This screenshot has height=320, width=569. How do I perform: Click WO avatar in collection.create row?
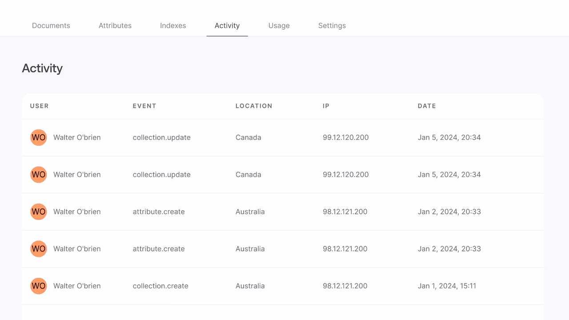click(x=39, y=286)
